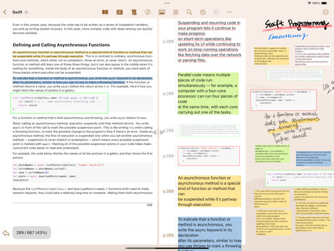Return to previous page with bottom-left arrow
The height and width of the screenshot is (251, 334).
6,233
